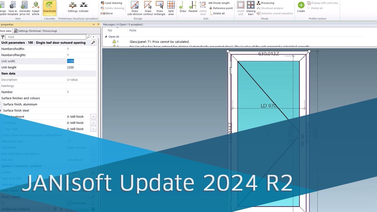Viewport: 377px width, 212px height.
Task: Click the Mirror drawing tool
Action: pos(107,14)
